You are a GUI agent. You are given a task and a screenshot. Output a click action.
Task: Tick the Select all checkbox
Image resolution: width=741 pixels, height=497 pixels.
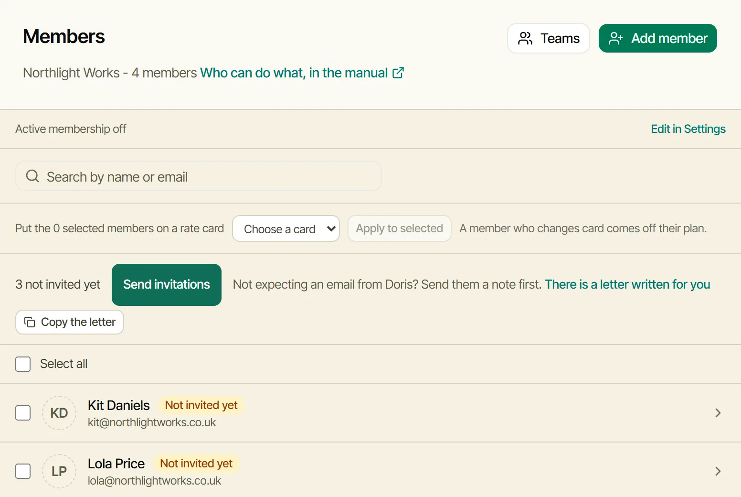coord(23,364)
